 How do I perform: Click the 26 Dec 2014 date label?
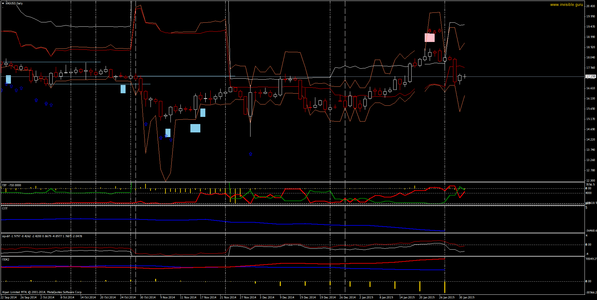(x=348, y=298)
